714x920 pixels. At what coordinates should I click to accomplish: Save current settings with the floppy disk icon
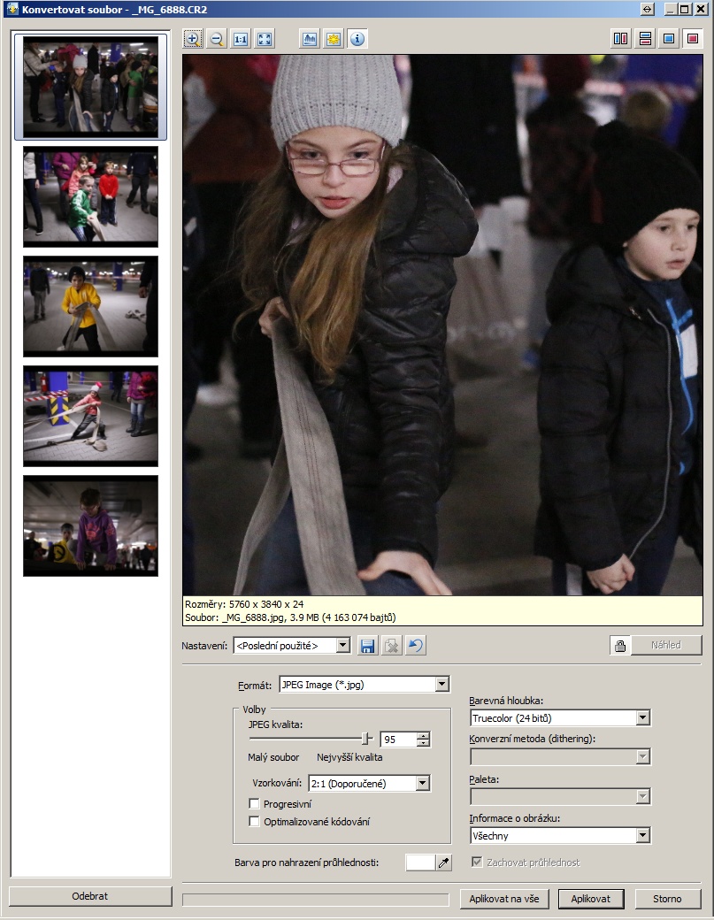coord(367,646)
